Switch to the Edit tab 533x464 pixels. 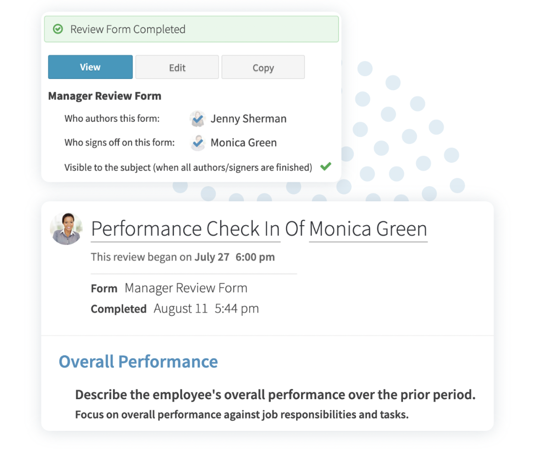(x=177, y=67)
